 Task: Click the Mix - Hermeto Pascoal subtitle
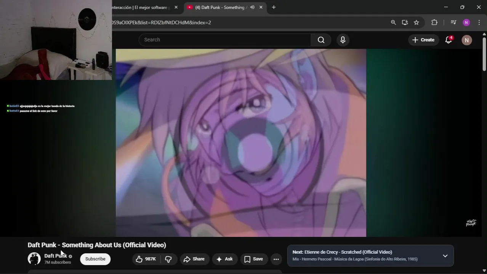(x=355, y=259)
